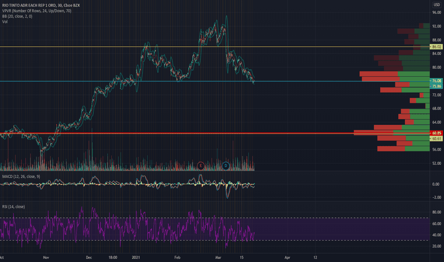Click the RSI 20.00 axis label
This screenshot has width=444, height=262.
(437, 246)
